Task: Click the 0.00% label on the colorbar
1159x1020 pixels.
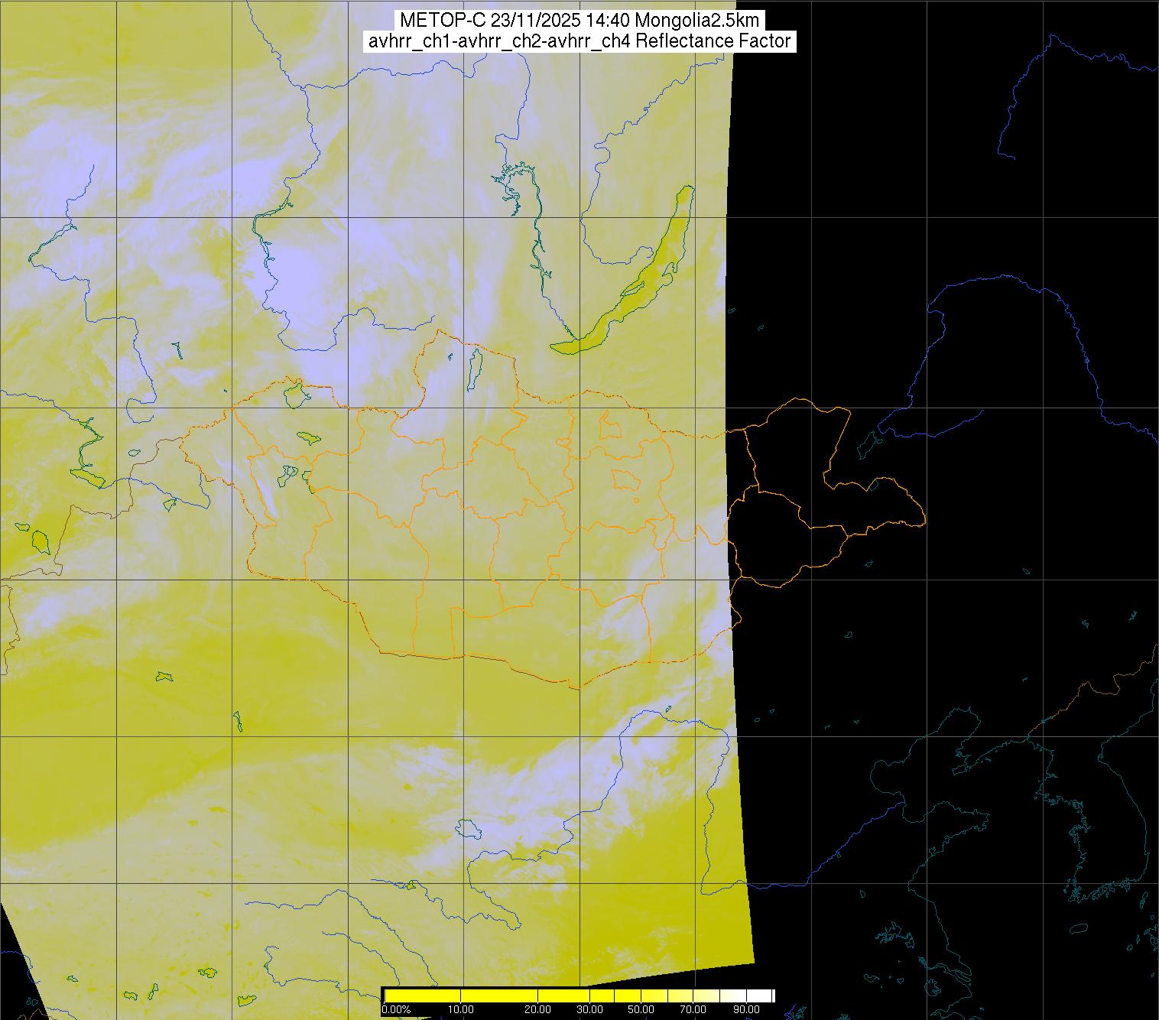Action: 396,1009
